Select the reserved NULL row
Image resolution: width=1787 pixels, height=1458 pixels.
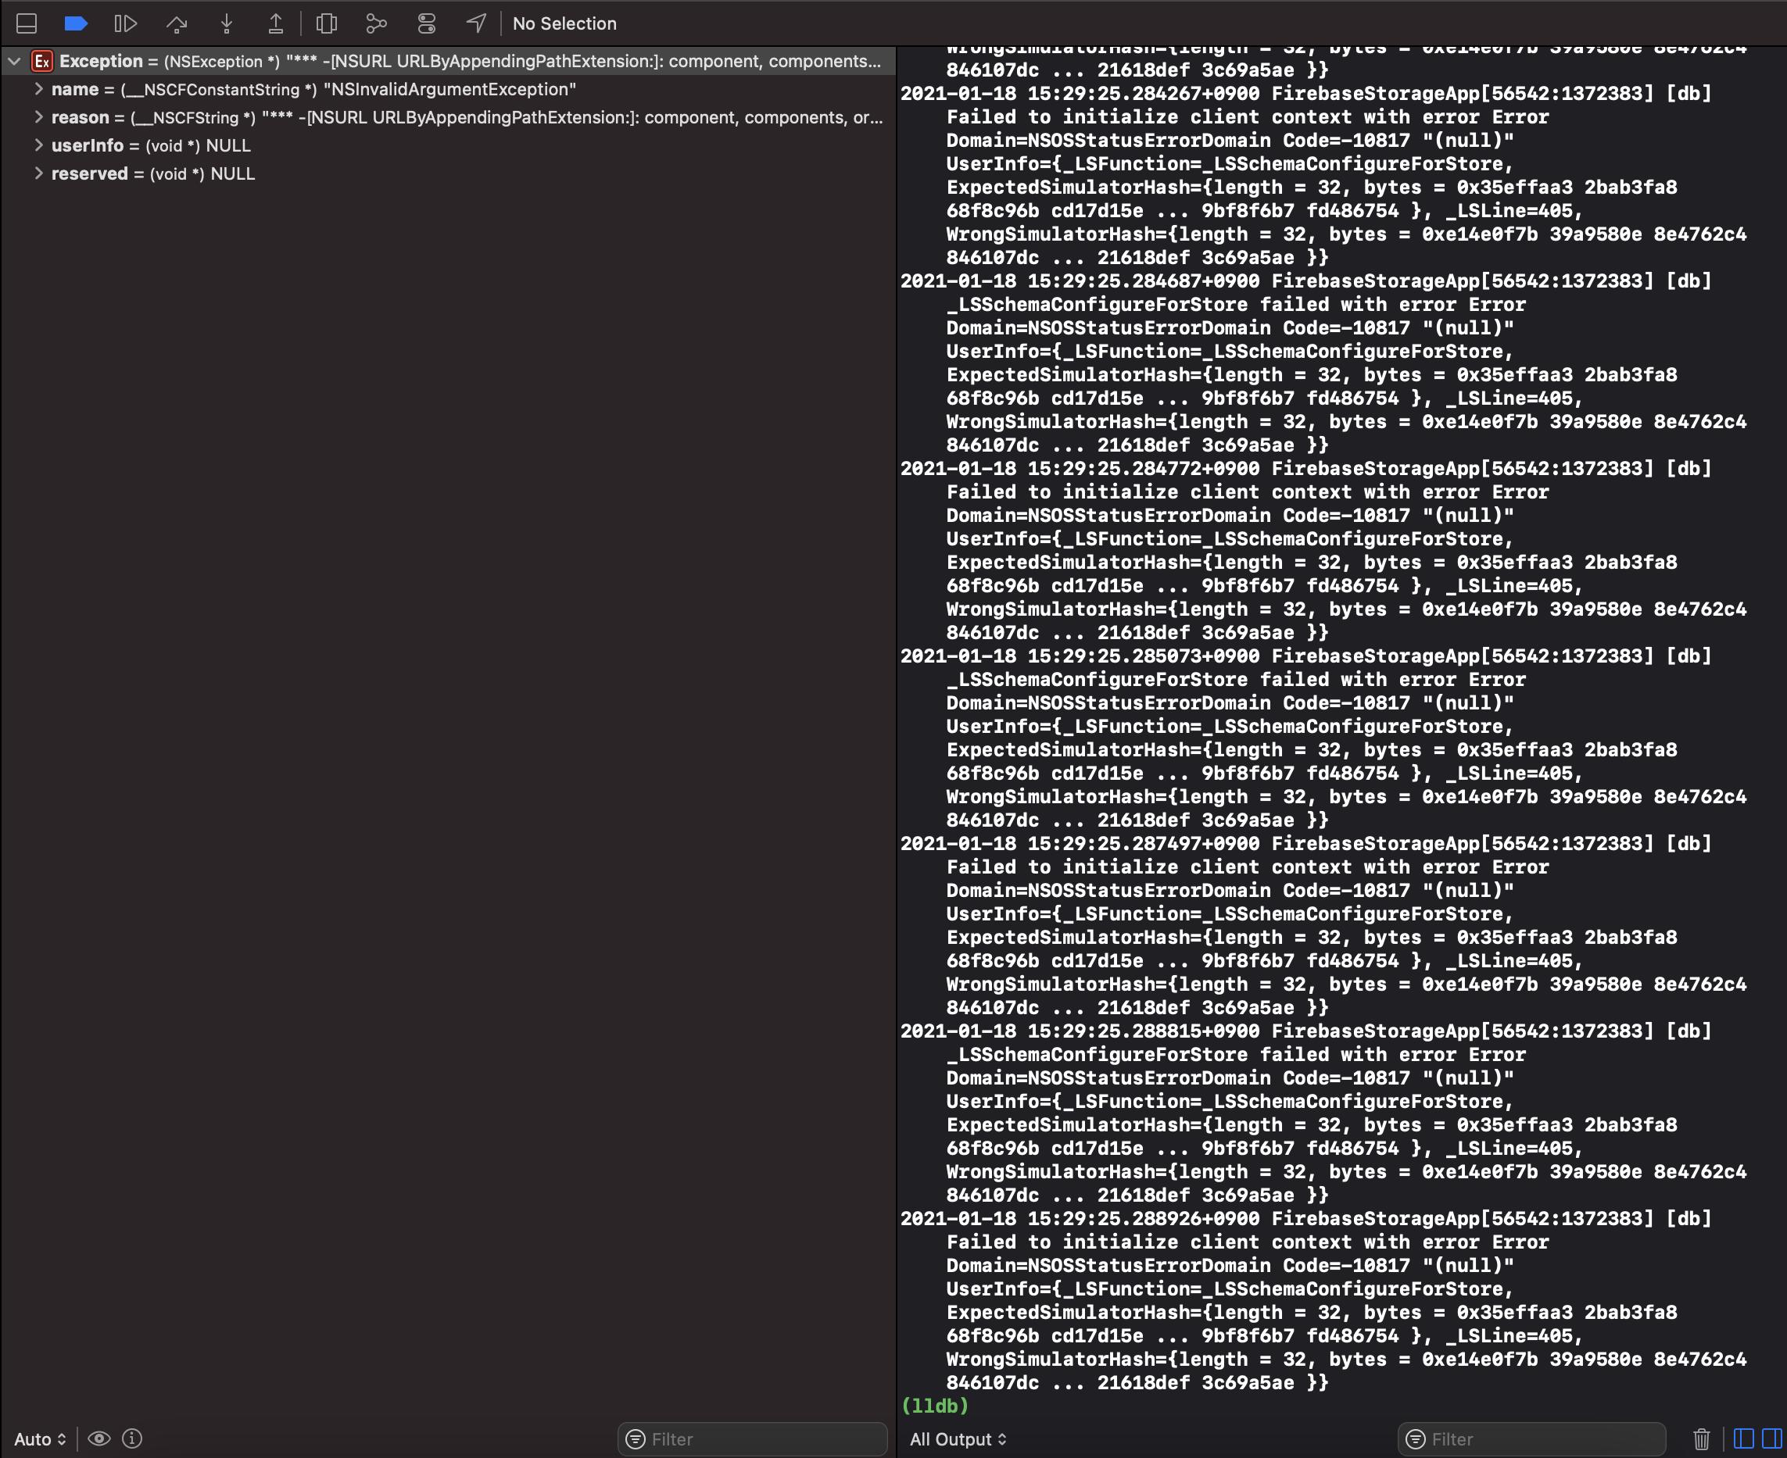coord(448,174)
